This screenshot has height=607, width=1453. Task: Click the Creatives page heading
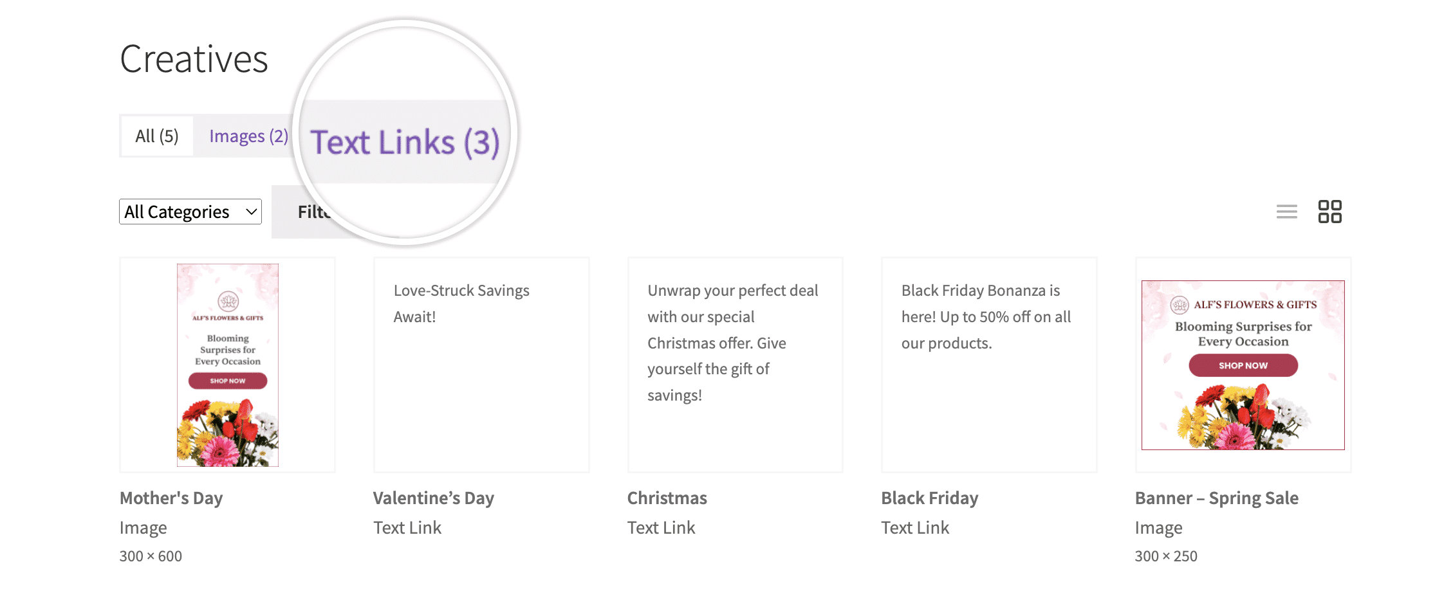pos(194,59)
